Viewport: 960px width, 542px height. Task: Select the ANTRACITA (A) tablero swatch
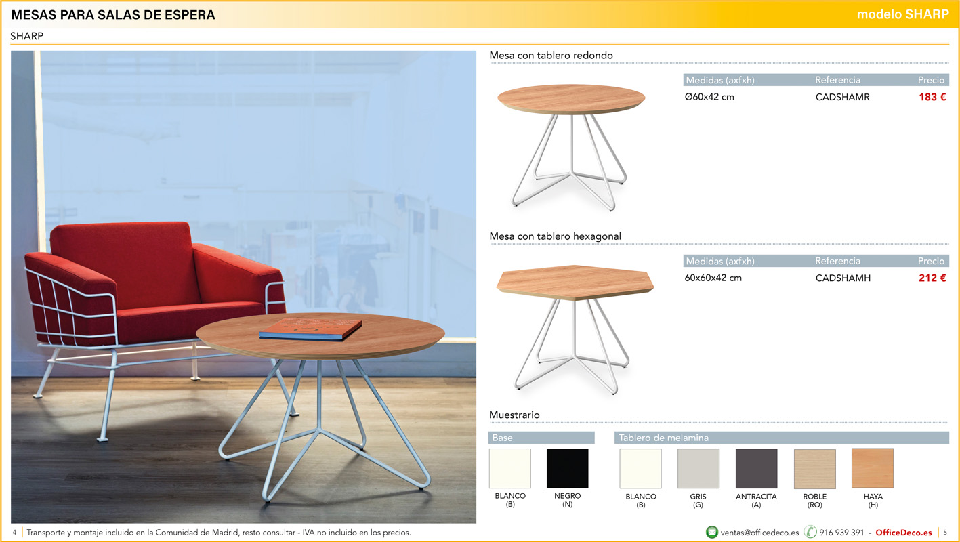click(x=757, y=468)
